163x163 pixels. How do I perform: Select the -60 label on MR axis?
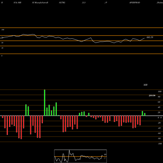(x=159, y=133)
